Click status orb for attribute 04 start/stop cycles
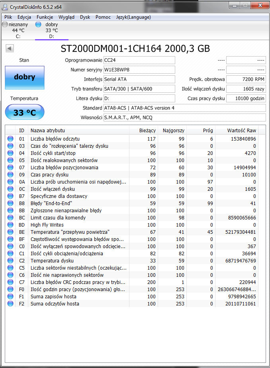 coord(10,153)
